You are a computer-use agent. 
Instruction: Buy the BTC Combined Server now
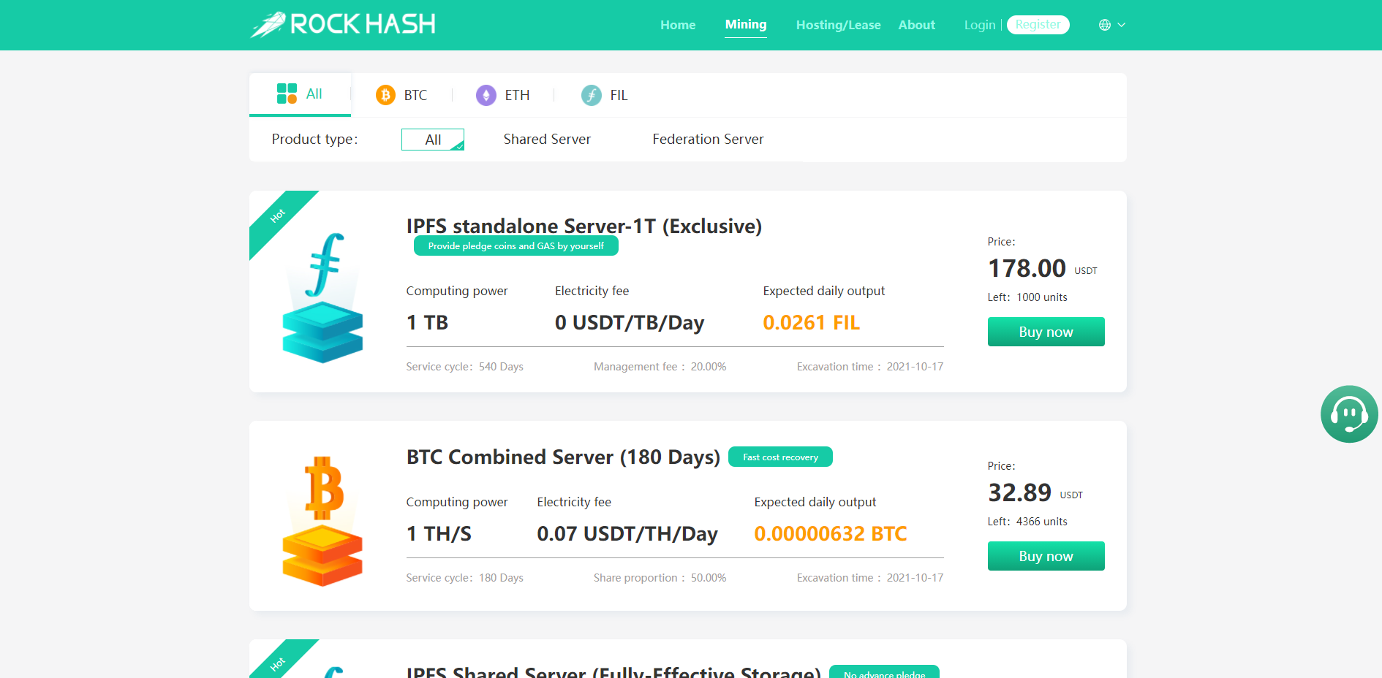[x=1046, y=556]
